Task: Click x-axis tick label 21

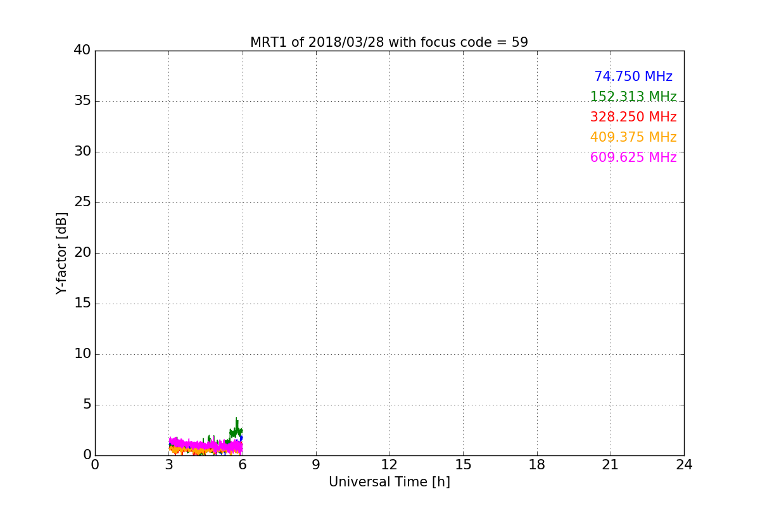Action: point(611,465)
